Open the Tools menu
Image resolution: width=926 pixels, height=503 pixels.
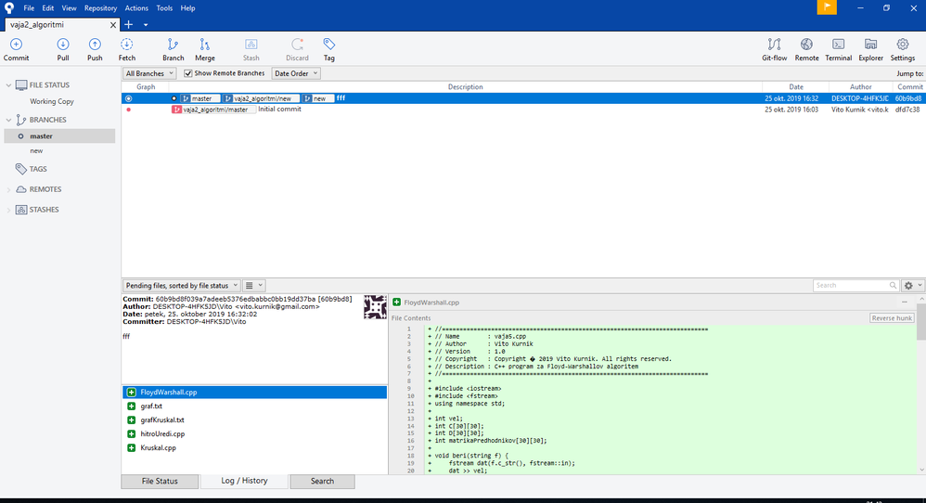(x=164, y=8)
